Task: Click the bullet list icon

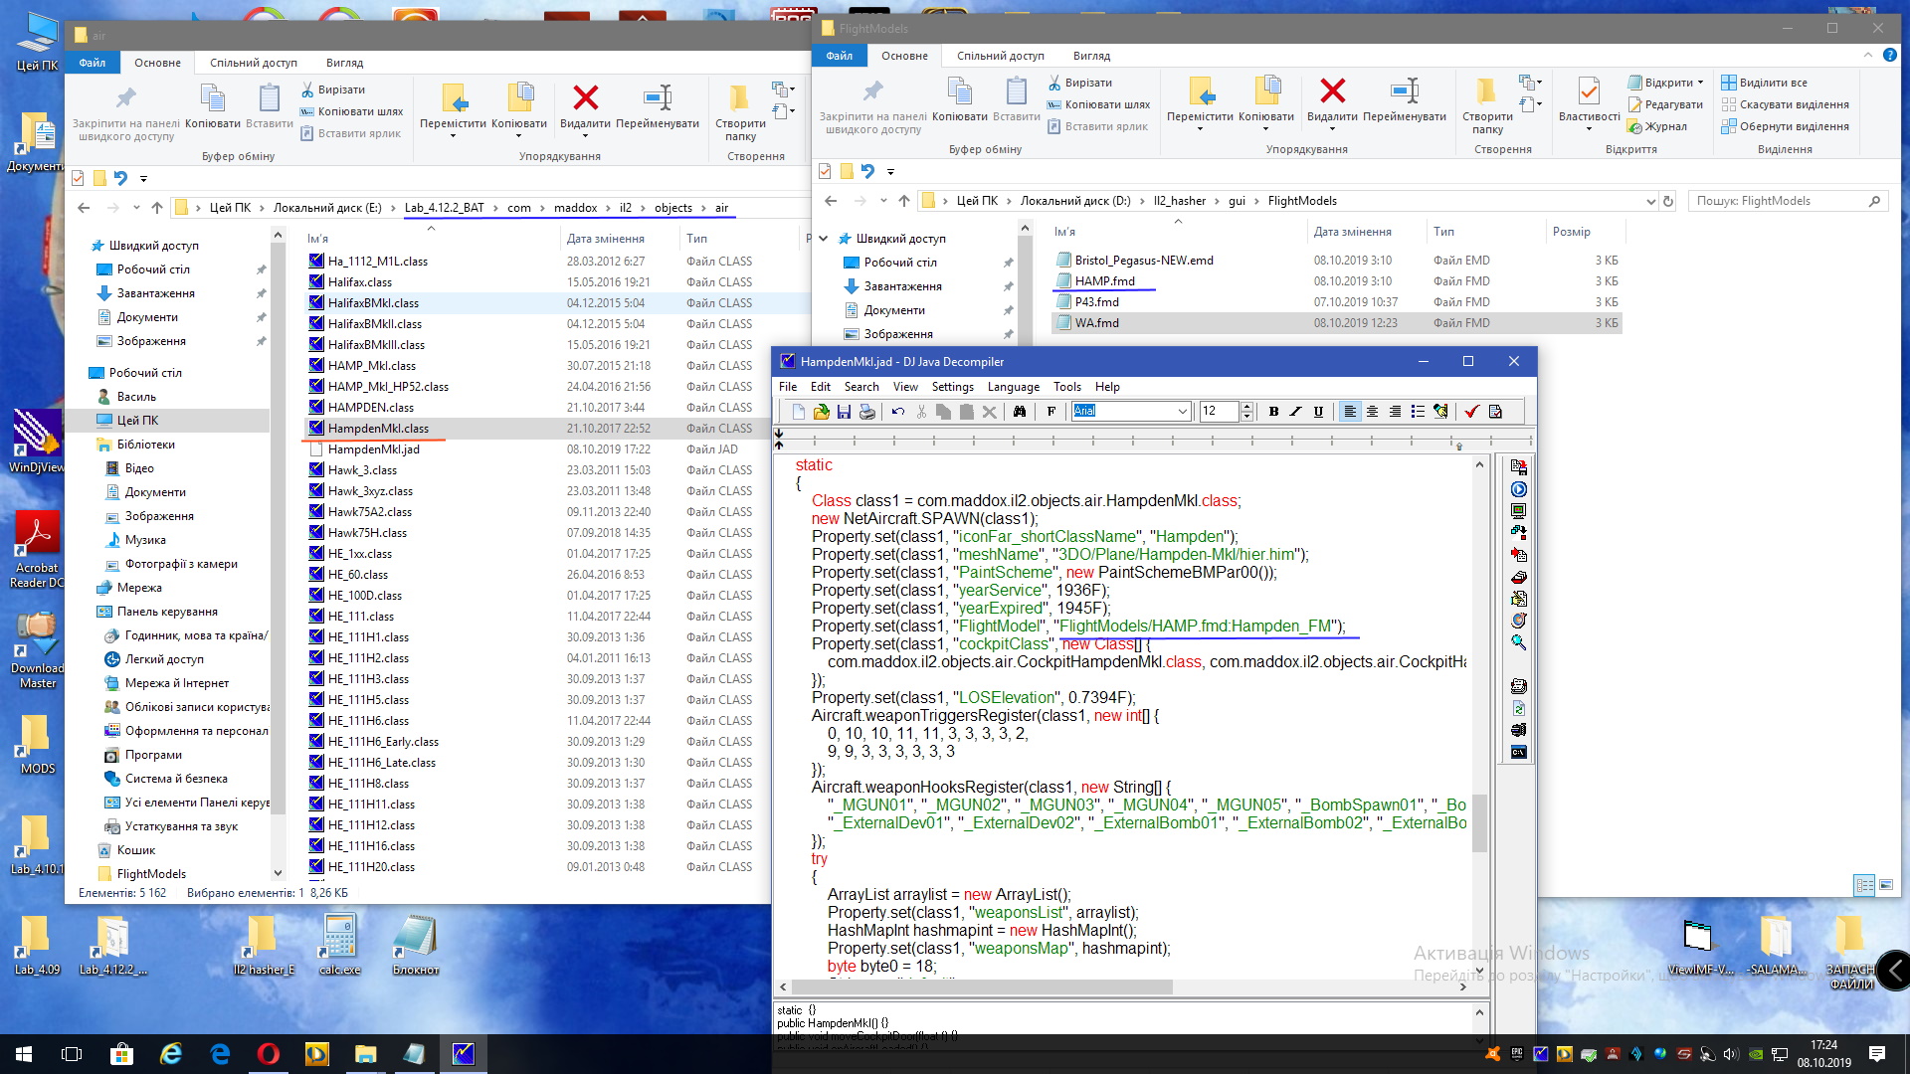Action: pyautogui.click(x=1418, y=412)
